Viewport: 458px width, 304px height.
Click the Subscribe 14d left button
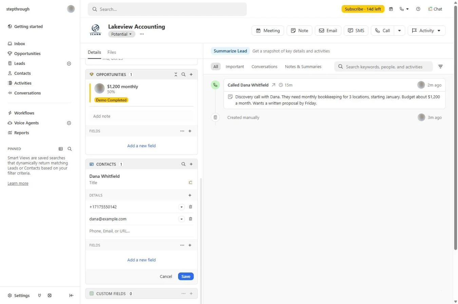(x=363, y=9)
